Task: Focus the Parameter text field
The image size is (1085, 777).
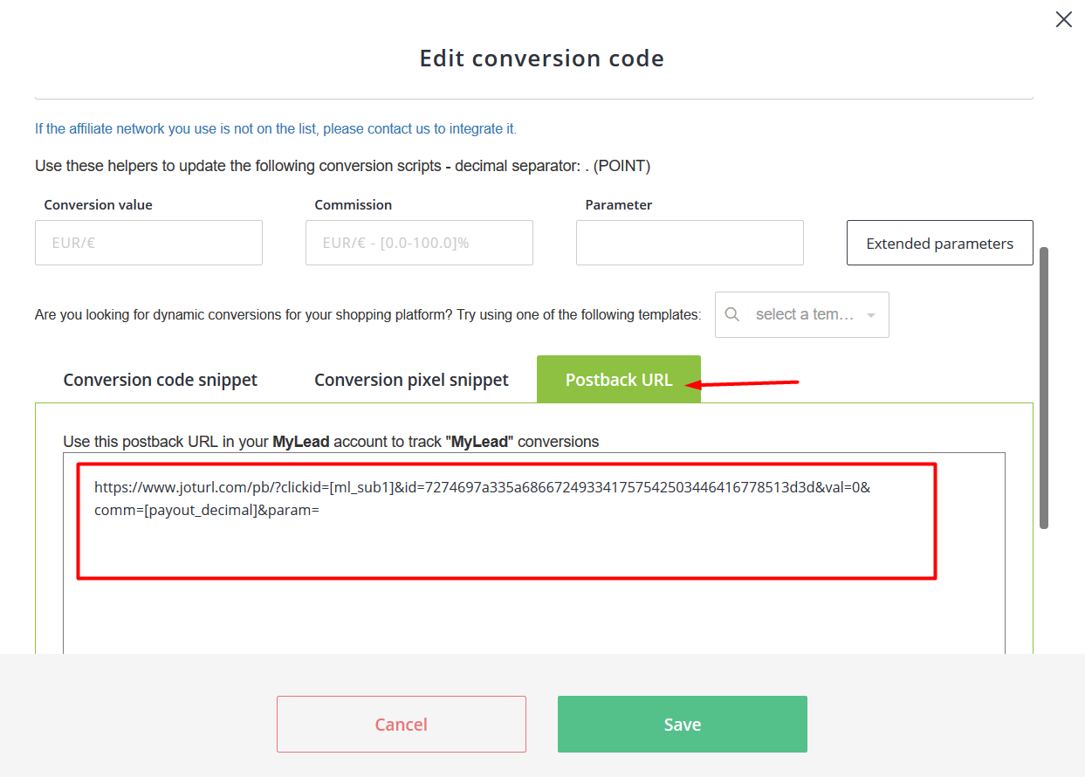Action: point(690,243)
